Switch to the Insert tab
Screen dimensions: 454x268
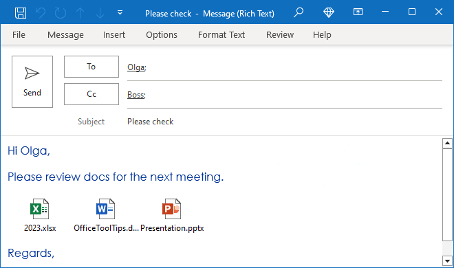(114, 34)
